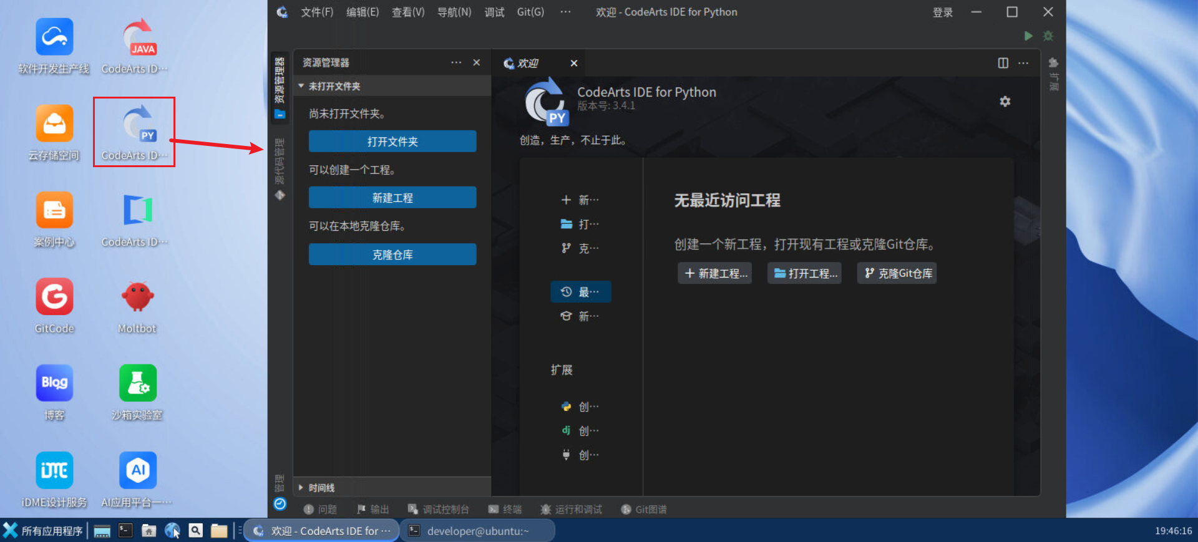Image resolution: width=1198 pixels, height=542 pixels.
Task: Open the 案例中心 desktop icon
Action: (54, 220)
